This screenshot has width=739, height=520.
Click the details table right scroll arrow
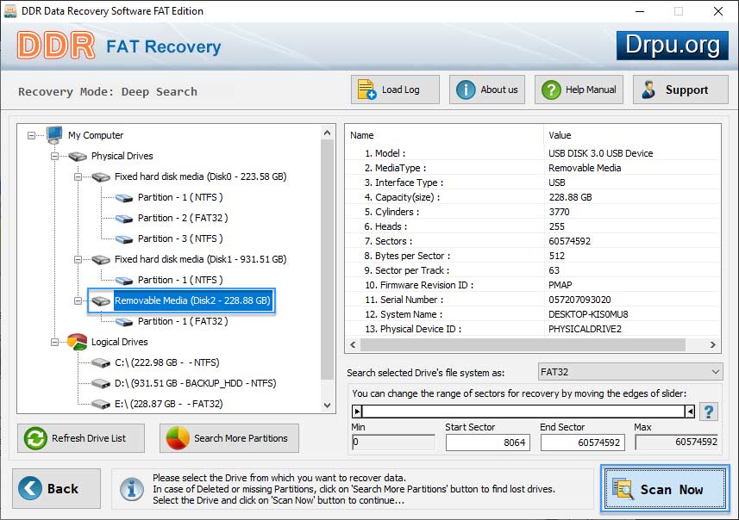coord(712,345)
